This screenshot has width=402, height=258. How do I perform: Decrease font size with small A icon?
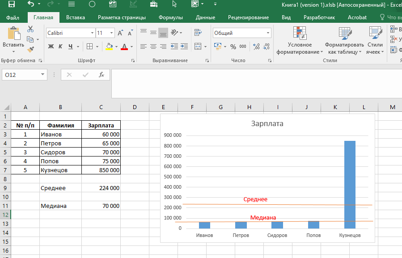[x=130, y=33]
